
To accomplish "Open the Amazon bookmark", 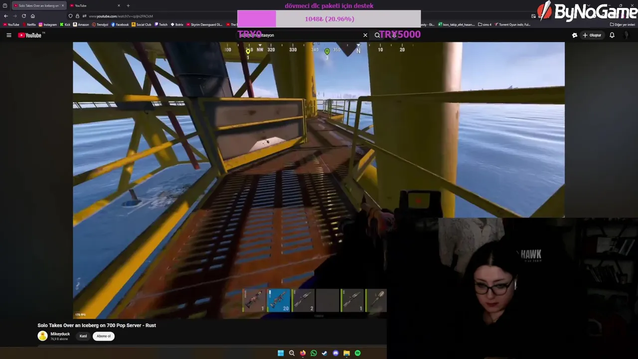I will coord(81,24).
